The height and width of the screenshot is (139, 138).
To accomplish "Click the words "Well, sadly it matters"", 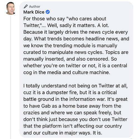I will (x=72, y=25).
